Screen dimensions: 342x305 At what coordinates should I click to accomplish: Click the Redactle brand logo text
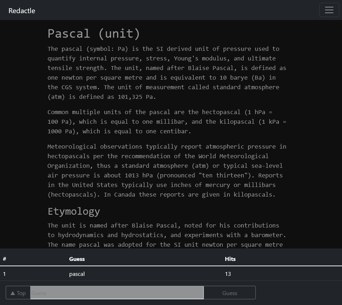[x=22, y=11]
